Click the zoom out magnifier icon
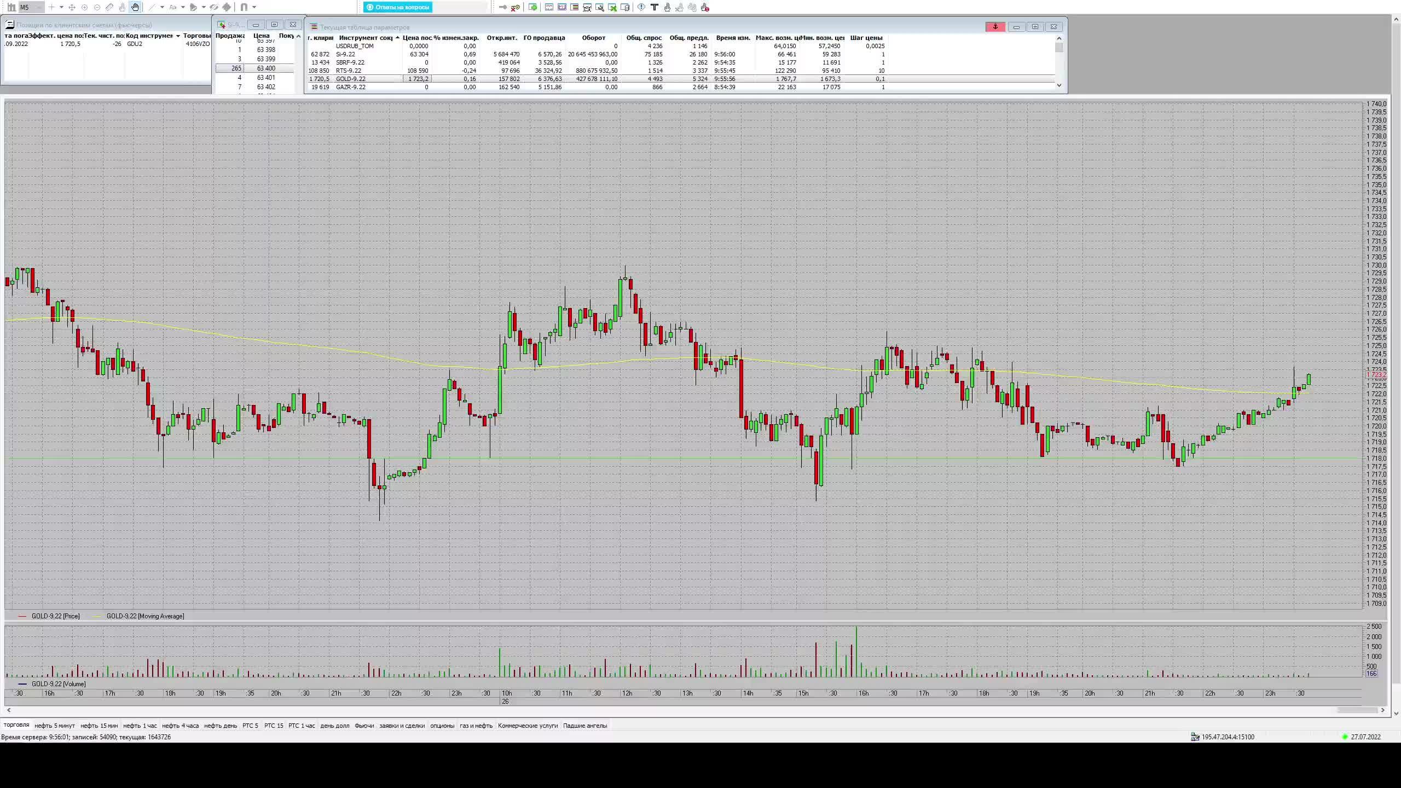Image resolution: width=1401 pixels, height=788 pixels. click(x=97, y=7)
